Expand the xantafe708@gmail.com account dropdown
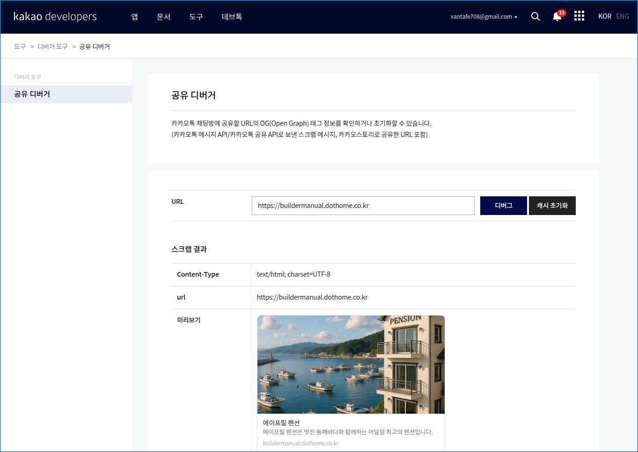 [484, 17]
